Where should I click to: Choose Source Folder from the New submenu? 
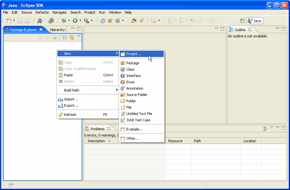point(142,95)
